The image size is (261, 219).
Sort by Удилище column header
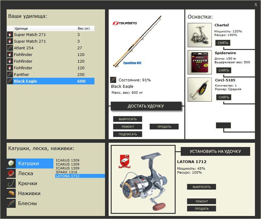45,28
